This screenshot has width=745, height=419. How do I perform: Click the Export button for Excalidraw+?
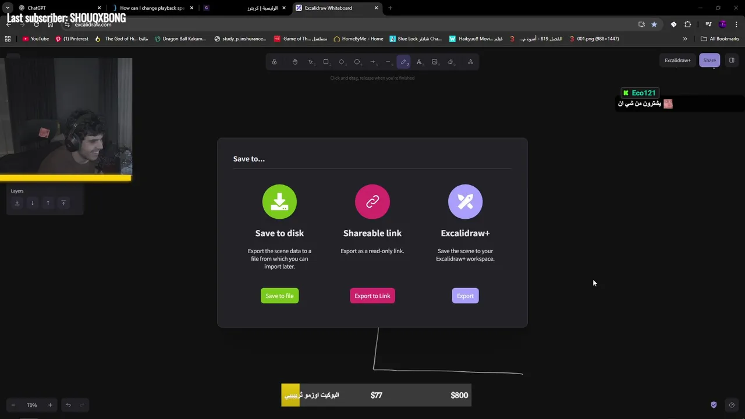click(x=465, y=296)
